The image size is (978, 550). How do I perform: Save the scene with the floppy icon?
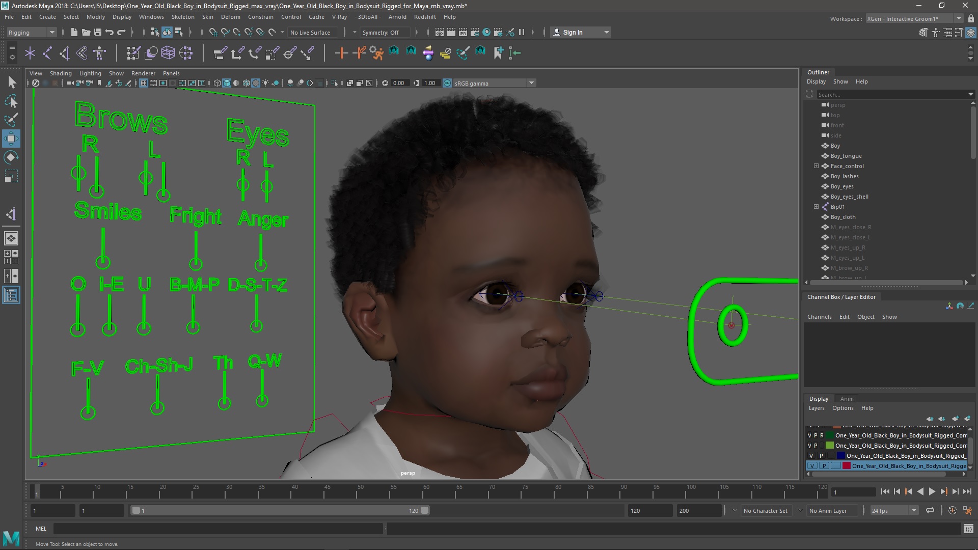98,32
